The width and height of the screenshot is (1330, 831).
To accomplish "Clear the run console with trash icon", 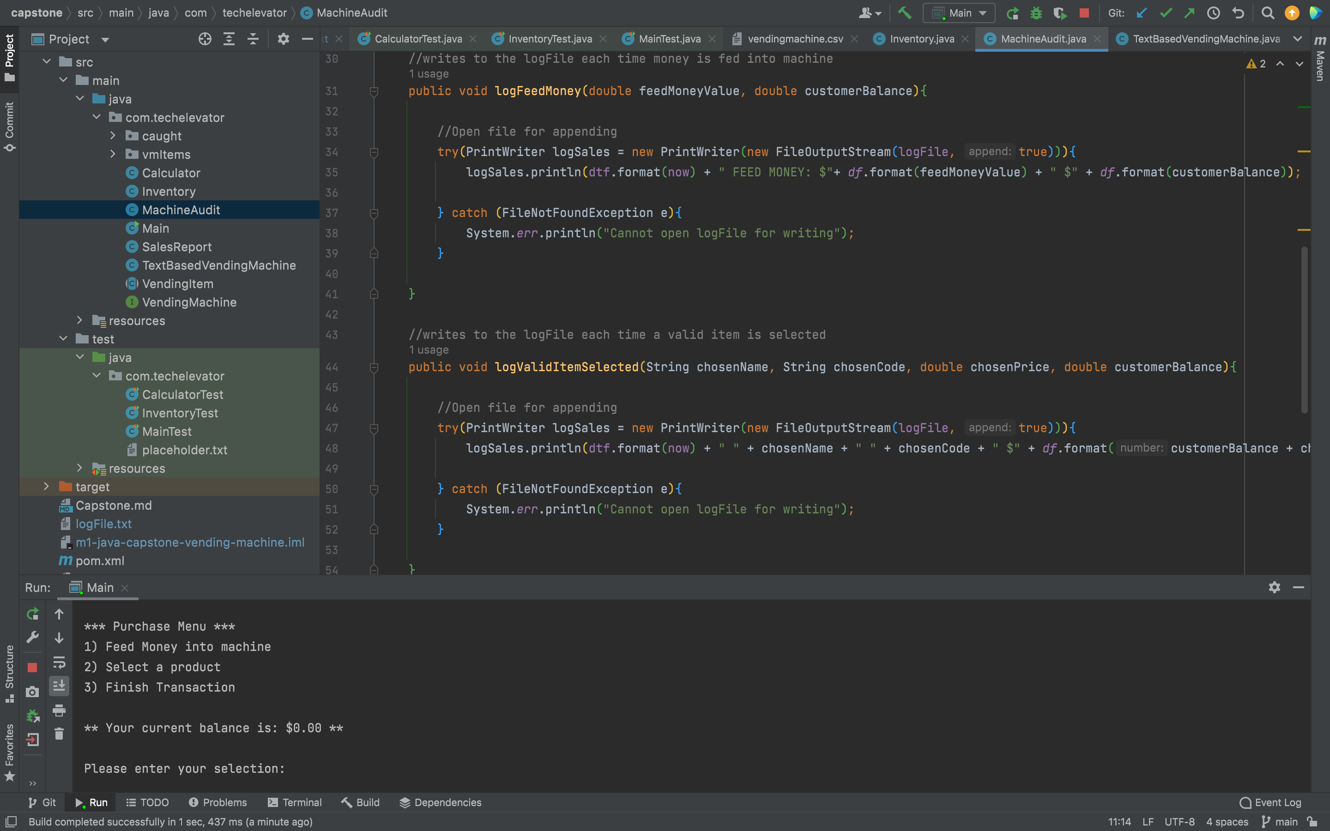I will tap(60, 733).
